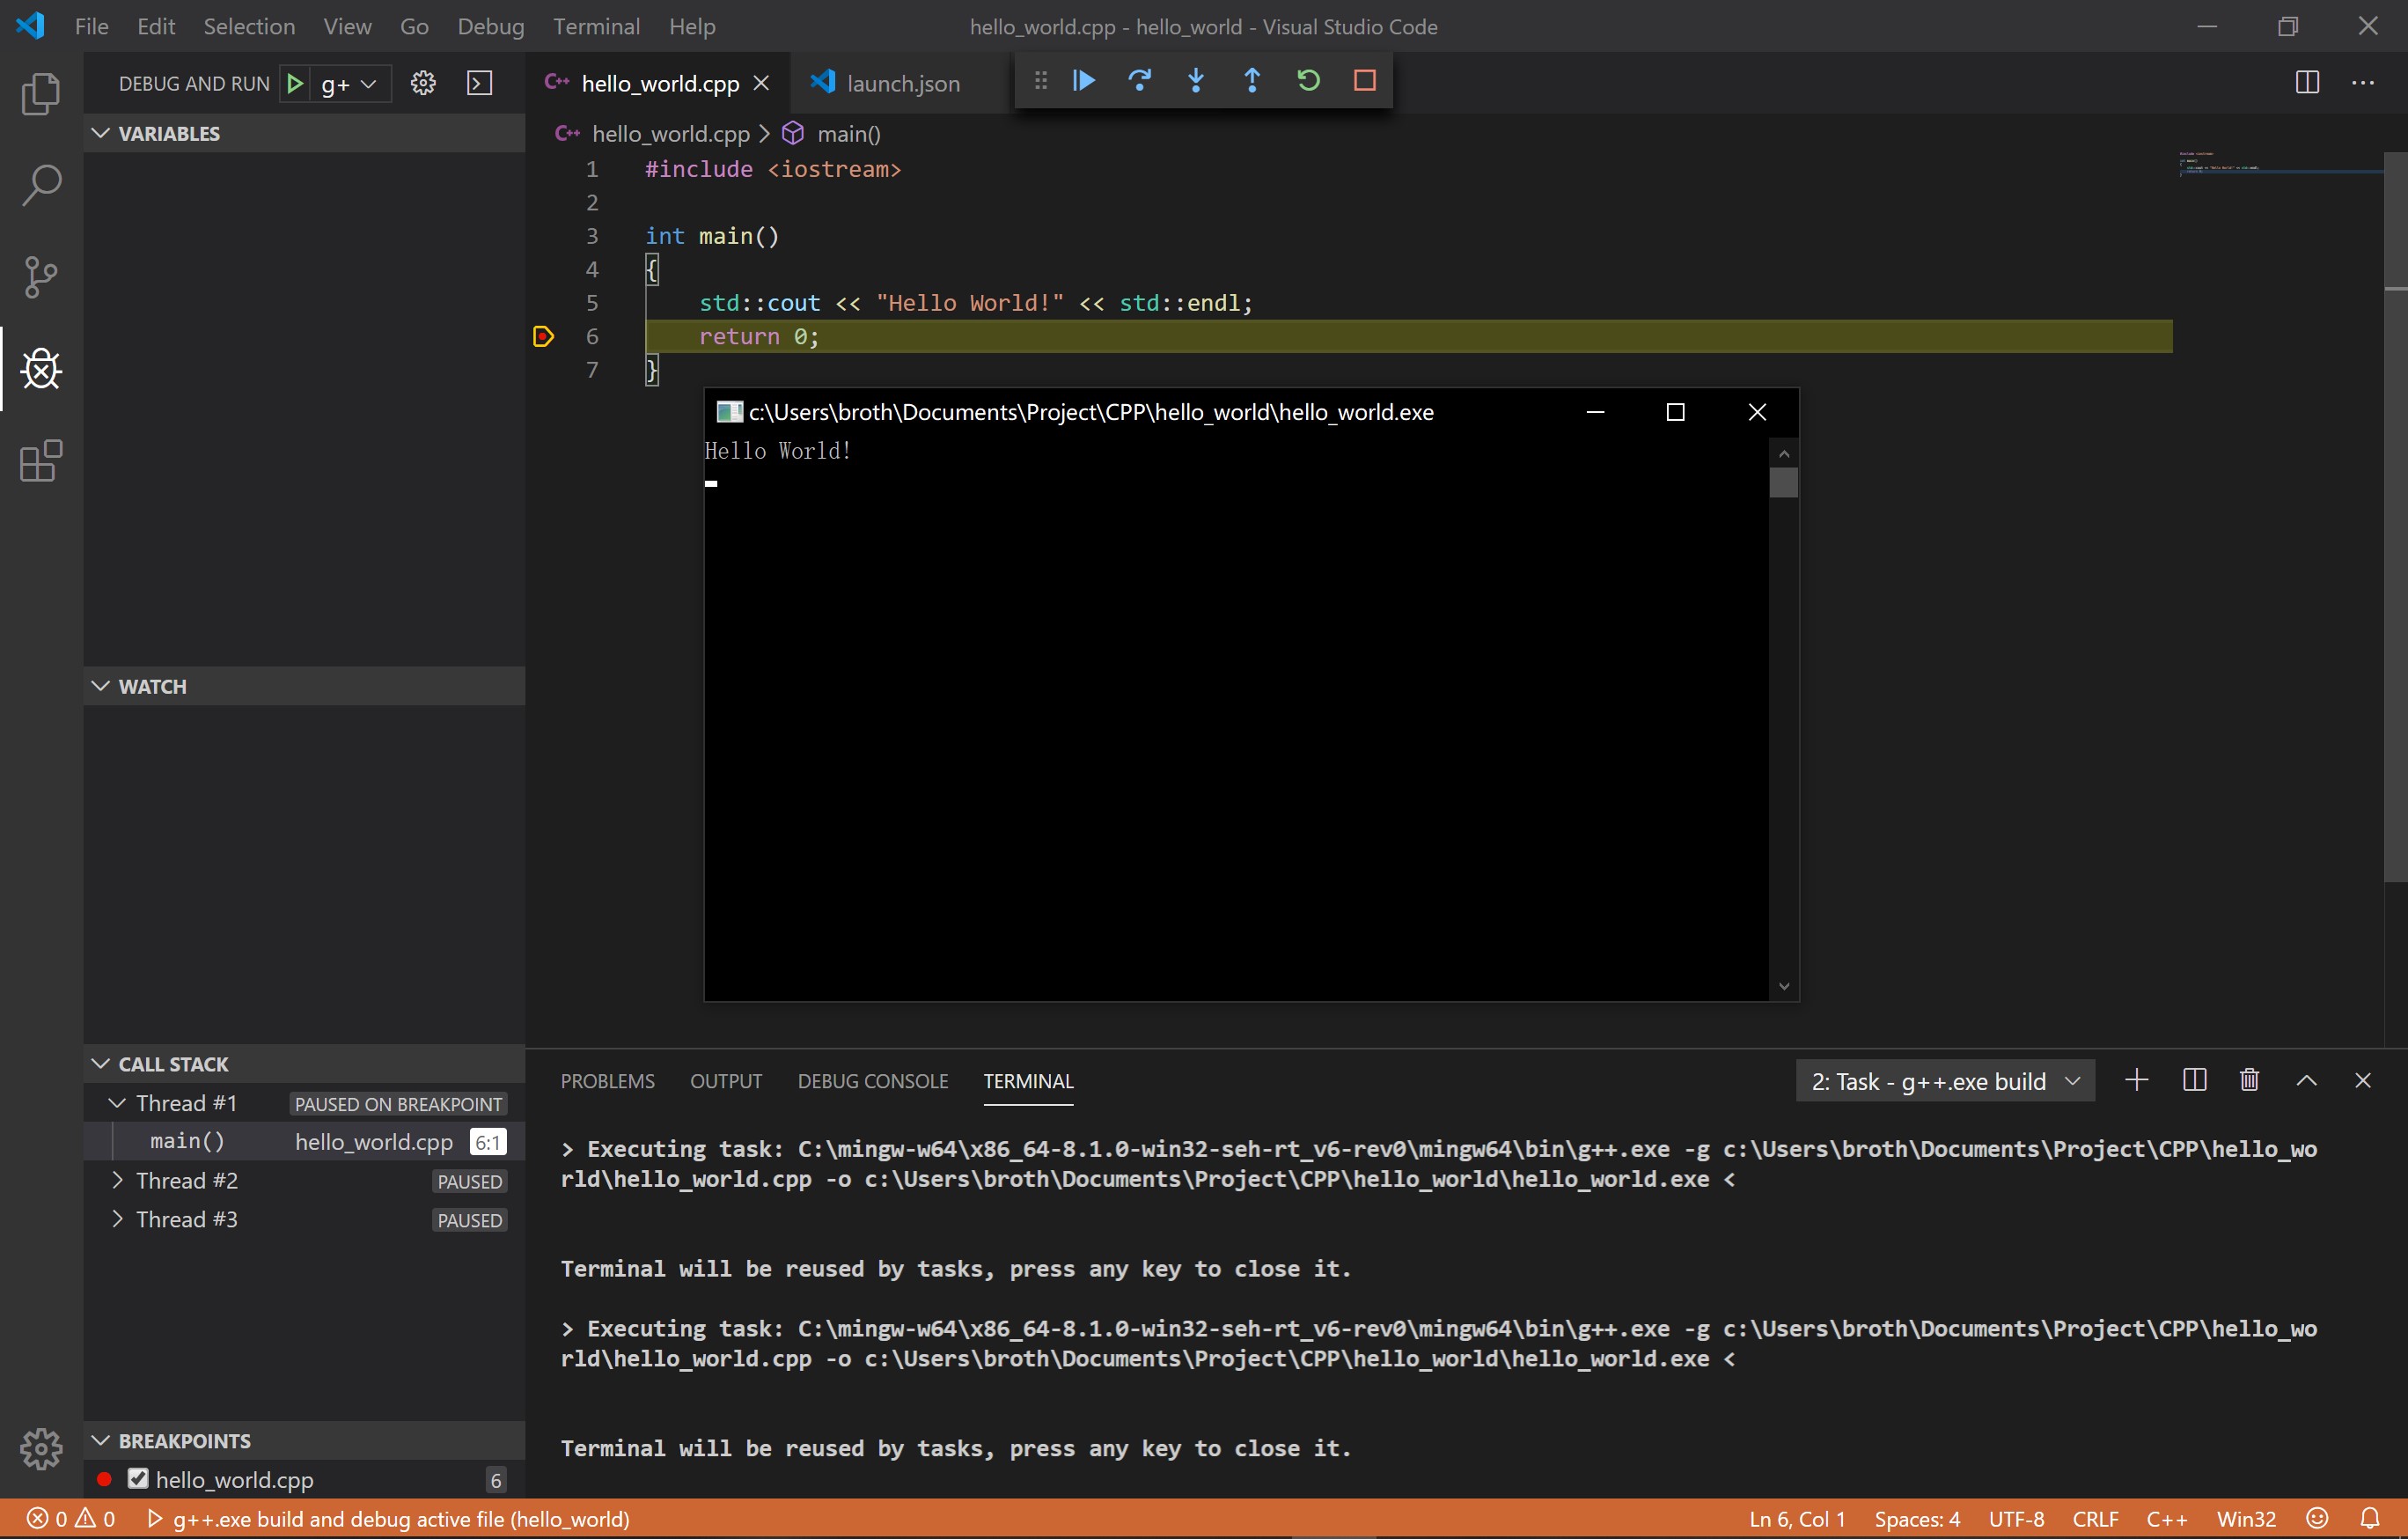Screen dimensions: 2408x1539
Task: Restart the debug session
Action: (x=1308, y=80)
